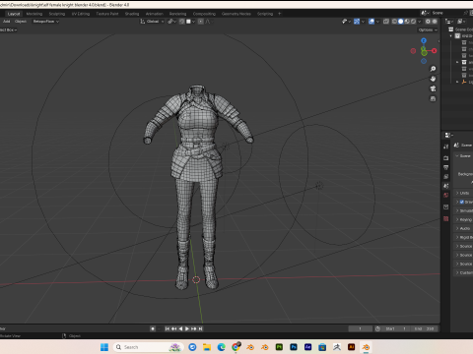Open Chrome from taskbar

[x=236, y=347]
